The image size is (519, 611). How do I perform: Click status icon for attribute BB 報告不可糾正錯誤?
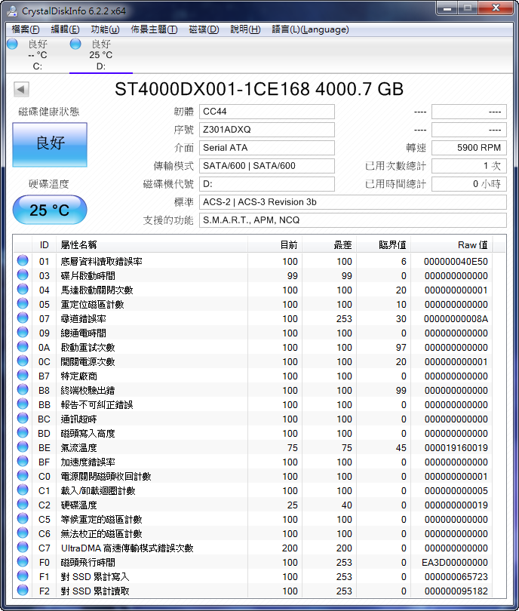(23, 404)
